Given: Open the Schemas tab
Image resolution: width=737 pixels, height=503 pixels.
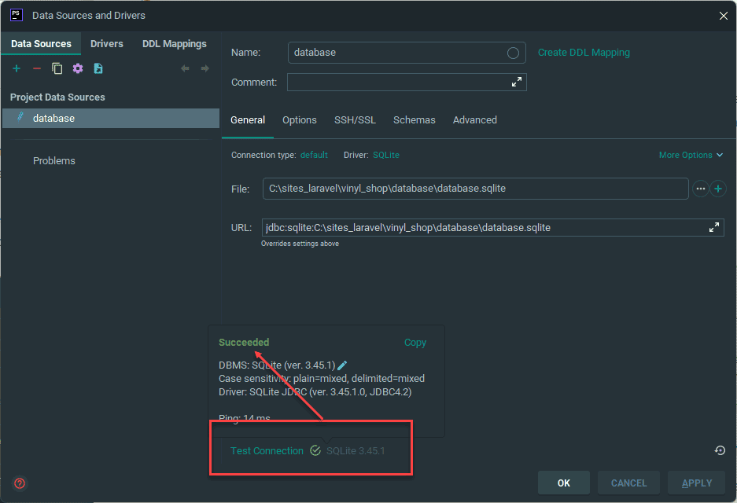Looking at the screenshot, I should pyautogui.click(x=414, y=120).
